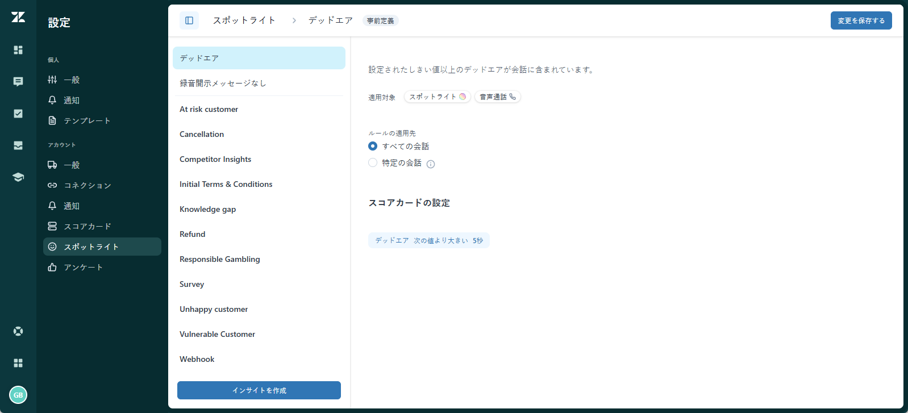
Task: Click the 音声通話 tag
Action: [498, 97]
